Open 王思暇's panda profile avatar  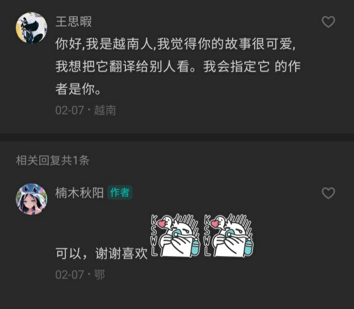pyautogui.click(x=31, y=28)
